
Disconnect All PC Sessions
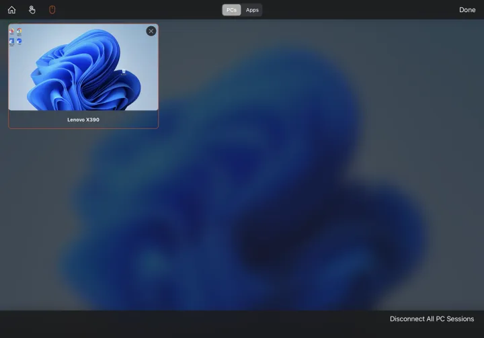[x=432, y=319]
